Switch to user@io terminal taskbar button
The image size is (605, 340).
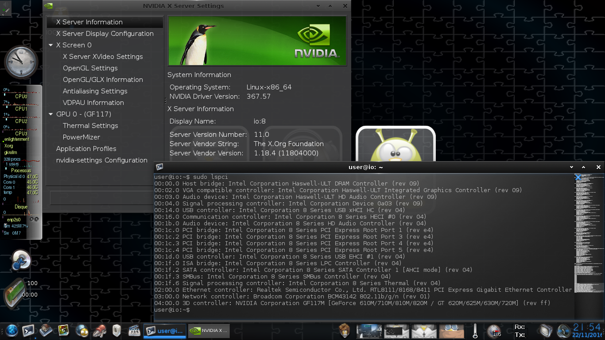(165, 330)
